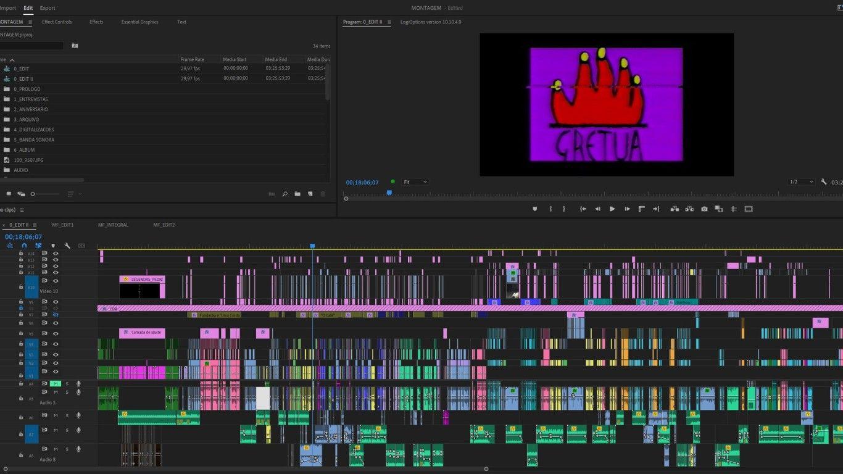Switch Project panel to Freeform View
The height and width of the screenshot is (474, 843).
coord(22,194)
